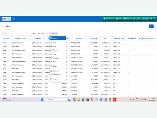Click the Warehouse Name column header
The height and width of the screenshot is (118, 157).
[21, 39]
